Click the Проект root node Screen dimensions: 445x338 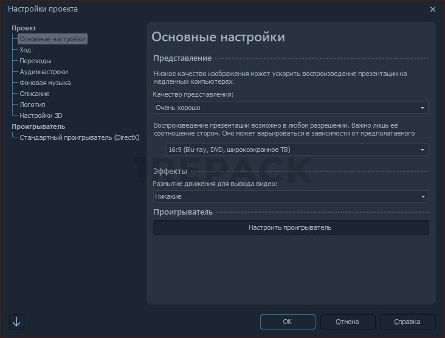tap(24, 28)
